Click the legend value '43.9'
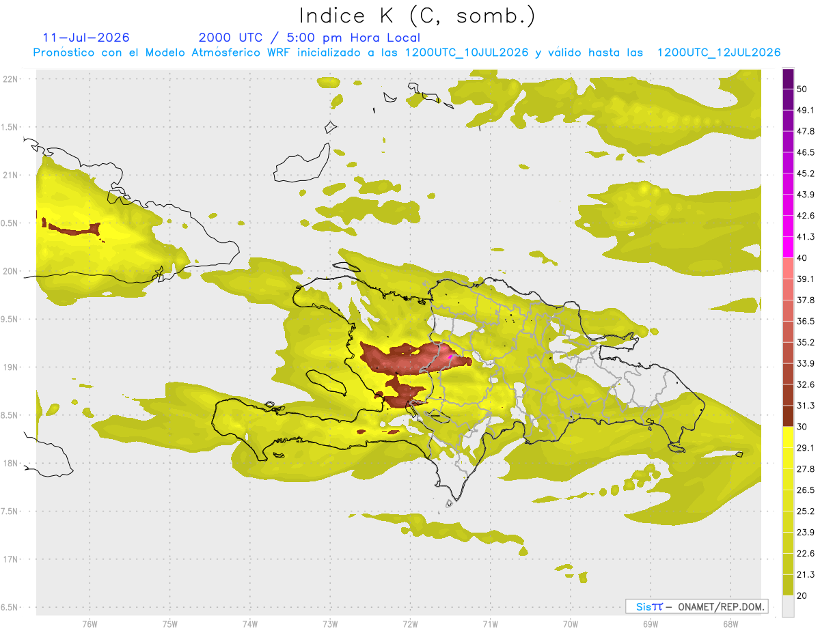The image size is (820, 633). coord(806,195)
